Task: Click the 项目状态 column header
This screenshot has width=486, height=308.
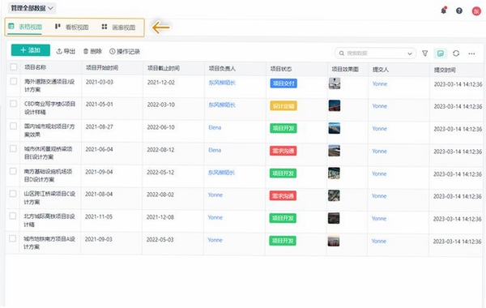Action: [281, 69]
